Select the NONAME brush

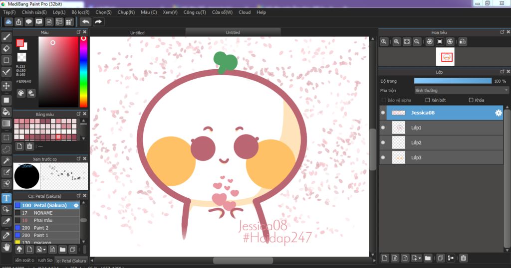click(47, 213)
